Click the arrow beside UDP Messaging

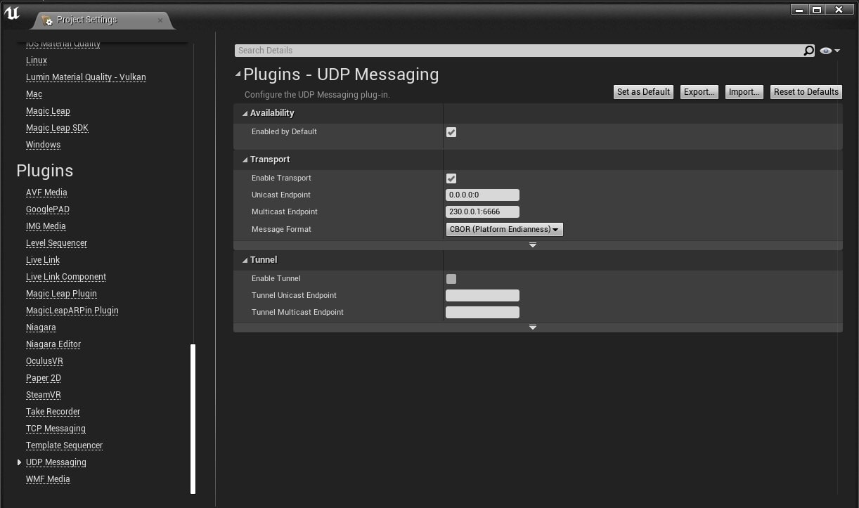pyautogui.click(x=19, y=462)
